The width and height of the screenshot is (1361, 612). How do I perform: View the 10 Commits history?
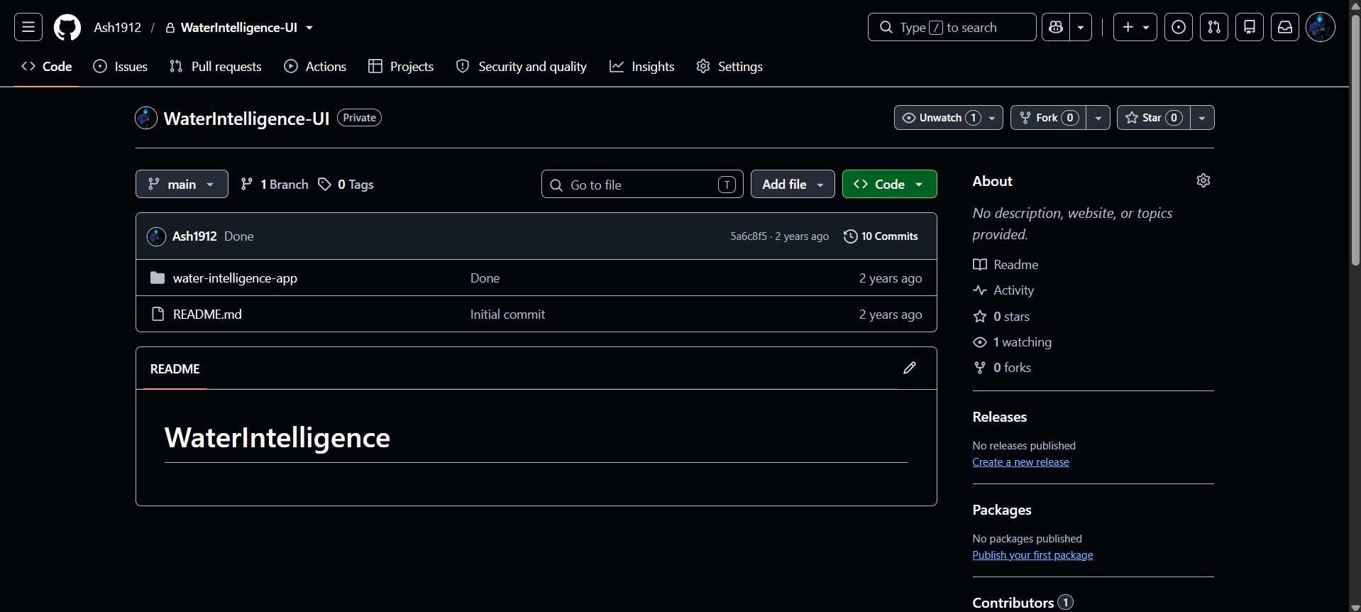[881, 236]
